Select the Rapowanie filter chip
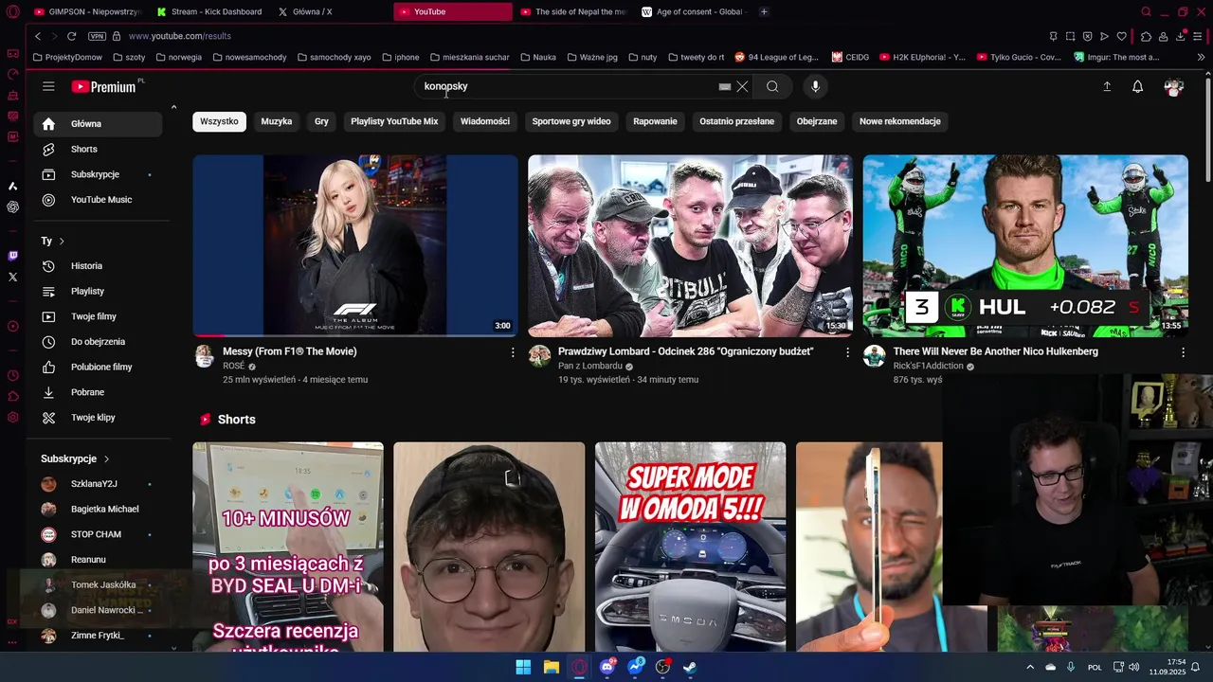The image size is (1213, 682). point(655,121)
